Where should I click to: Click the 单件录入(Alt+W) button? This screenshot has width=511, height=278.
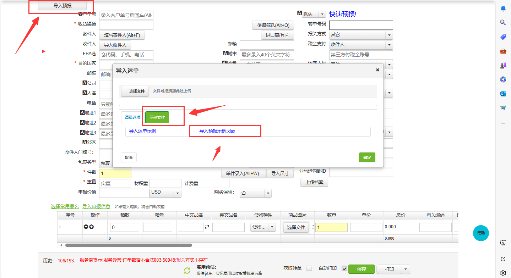(243, 173)
